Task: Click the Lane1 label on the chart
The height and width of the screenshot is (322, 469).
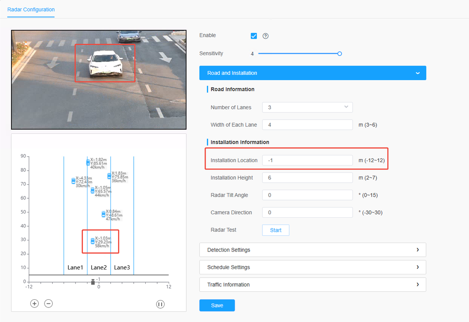Action: tap(75, 268)
